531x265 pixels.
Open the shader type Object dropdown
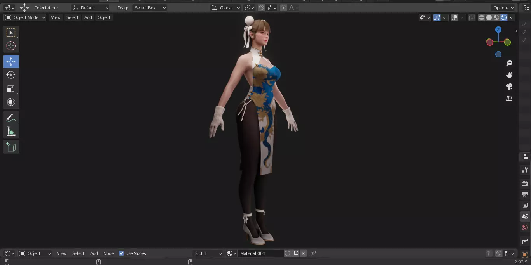pyautogui.click(x=35, y=253)
